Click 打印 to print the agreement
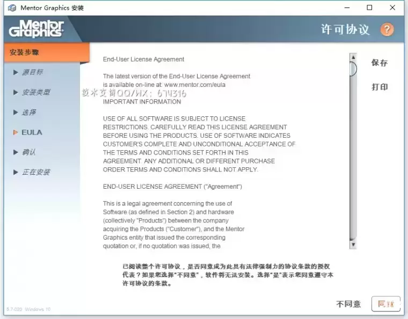This screenshot has height=319, width=408. [380, 87]
